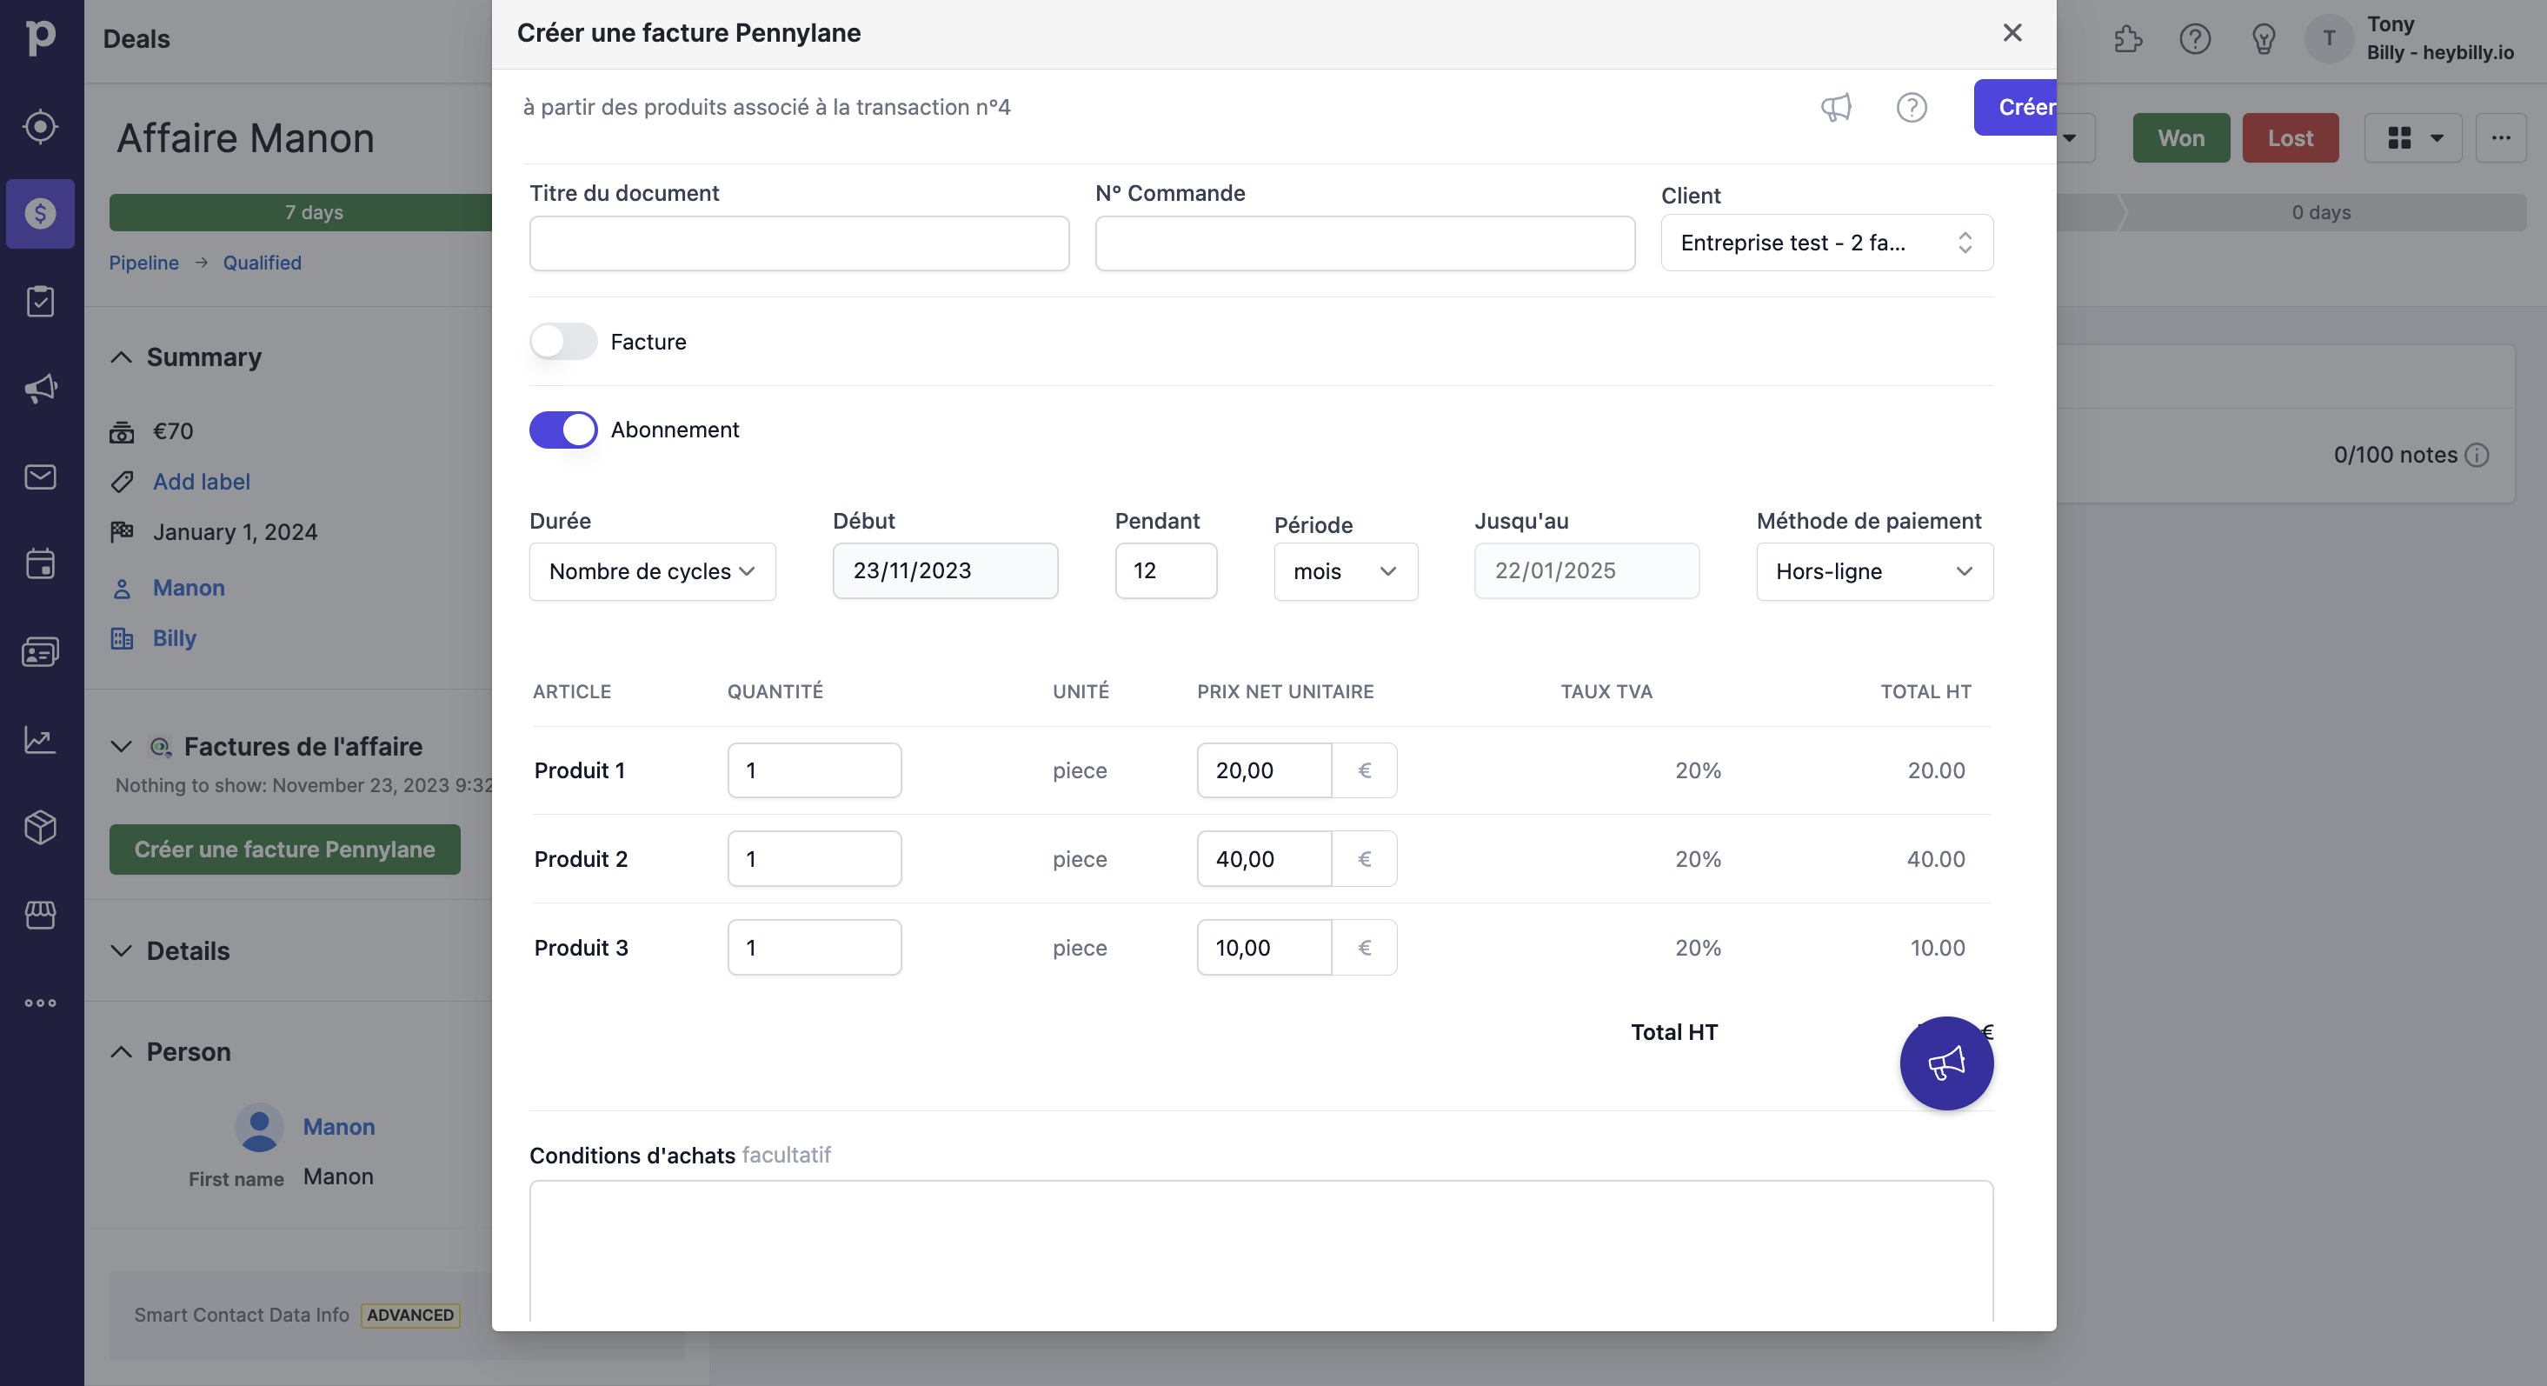Open the Projects clipboard icon in sidebar

(41, 301)
